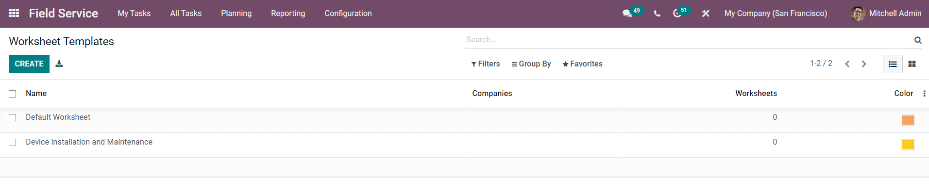The width and height of the screenshot is (929, 196).
Task: Click the debug tools cross icon
Action: [x=706, y=14]
